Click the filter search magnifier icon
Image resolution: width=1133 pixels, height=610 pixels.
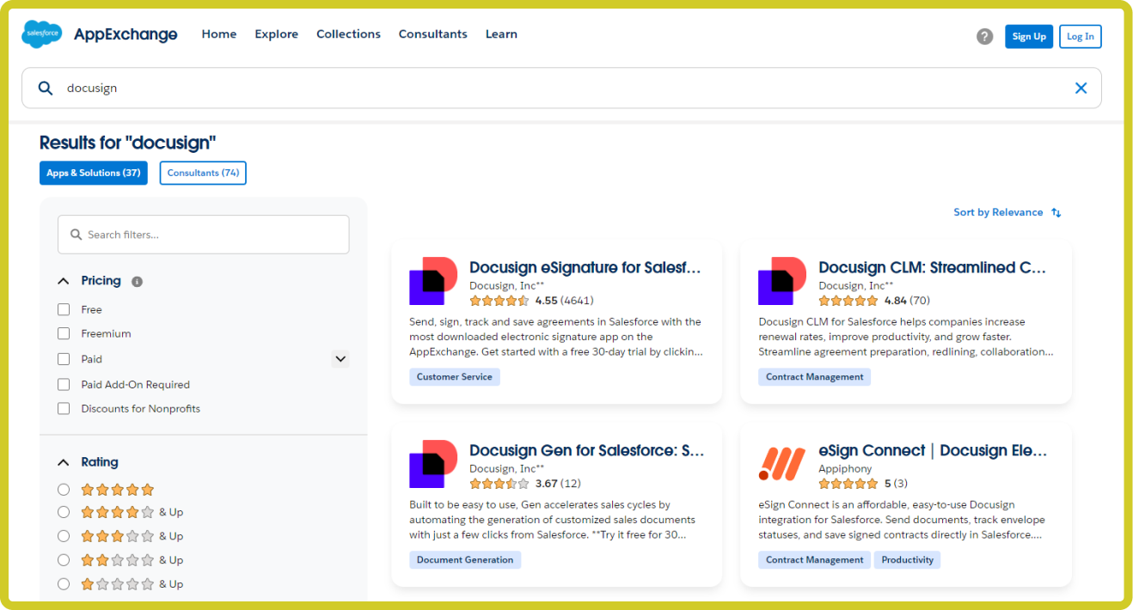click(77, 235)
